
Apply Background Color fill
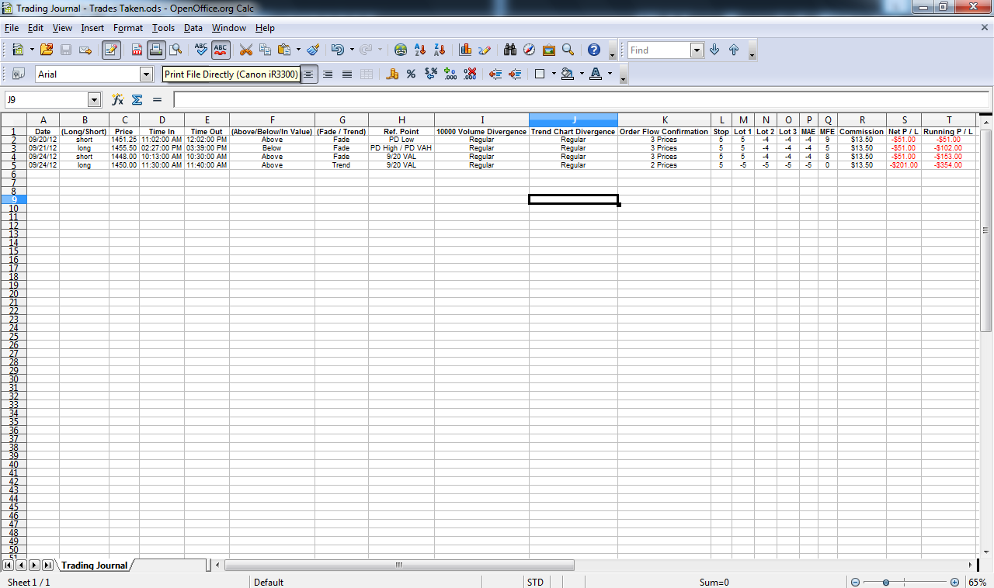pyautogui.click(x=568, y=74)
